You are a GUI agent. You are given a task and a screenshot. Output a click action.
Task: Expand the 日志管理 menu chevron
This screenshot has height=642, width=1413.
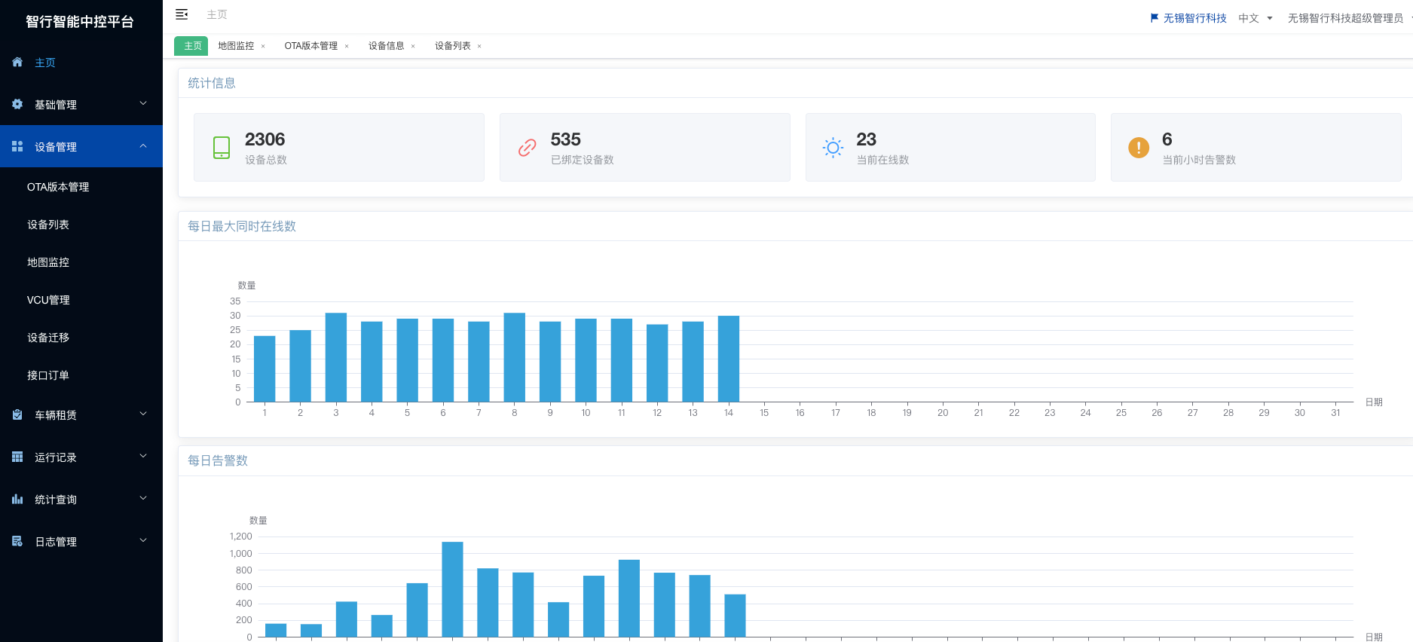click(143, 540)
